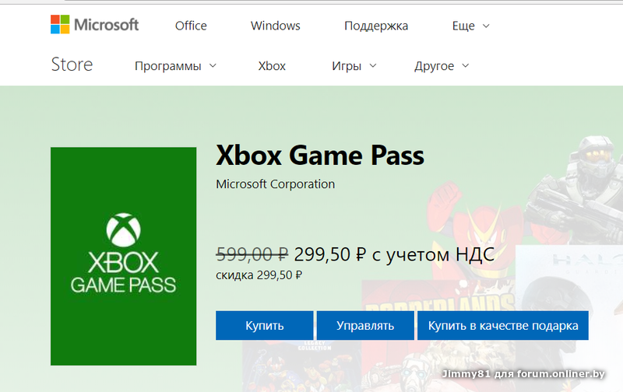
Task: Open the Store home link
Action: pos(72,65)
